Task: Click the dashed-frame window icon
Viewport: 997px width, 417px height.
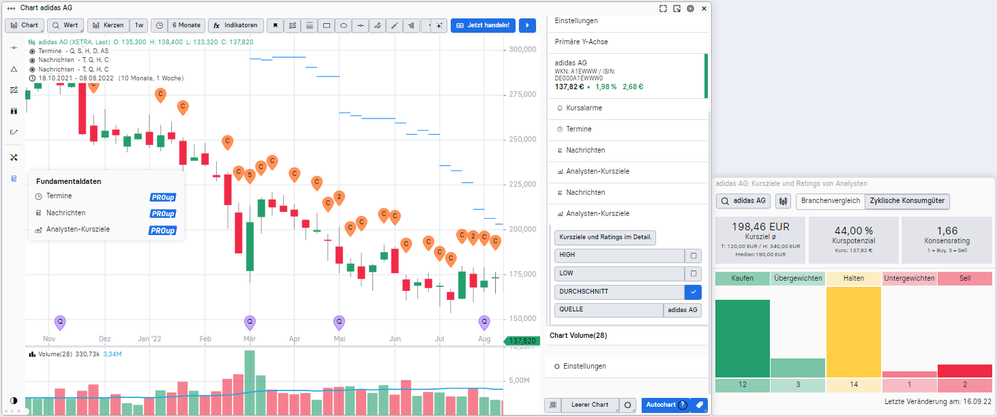Action: click(664, 8)
